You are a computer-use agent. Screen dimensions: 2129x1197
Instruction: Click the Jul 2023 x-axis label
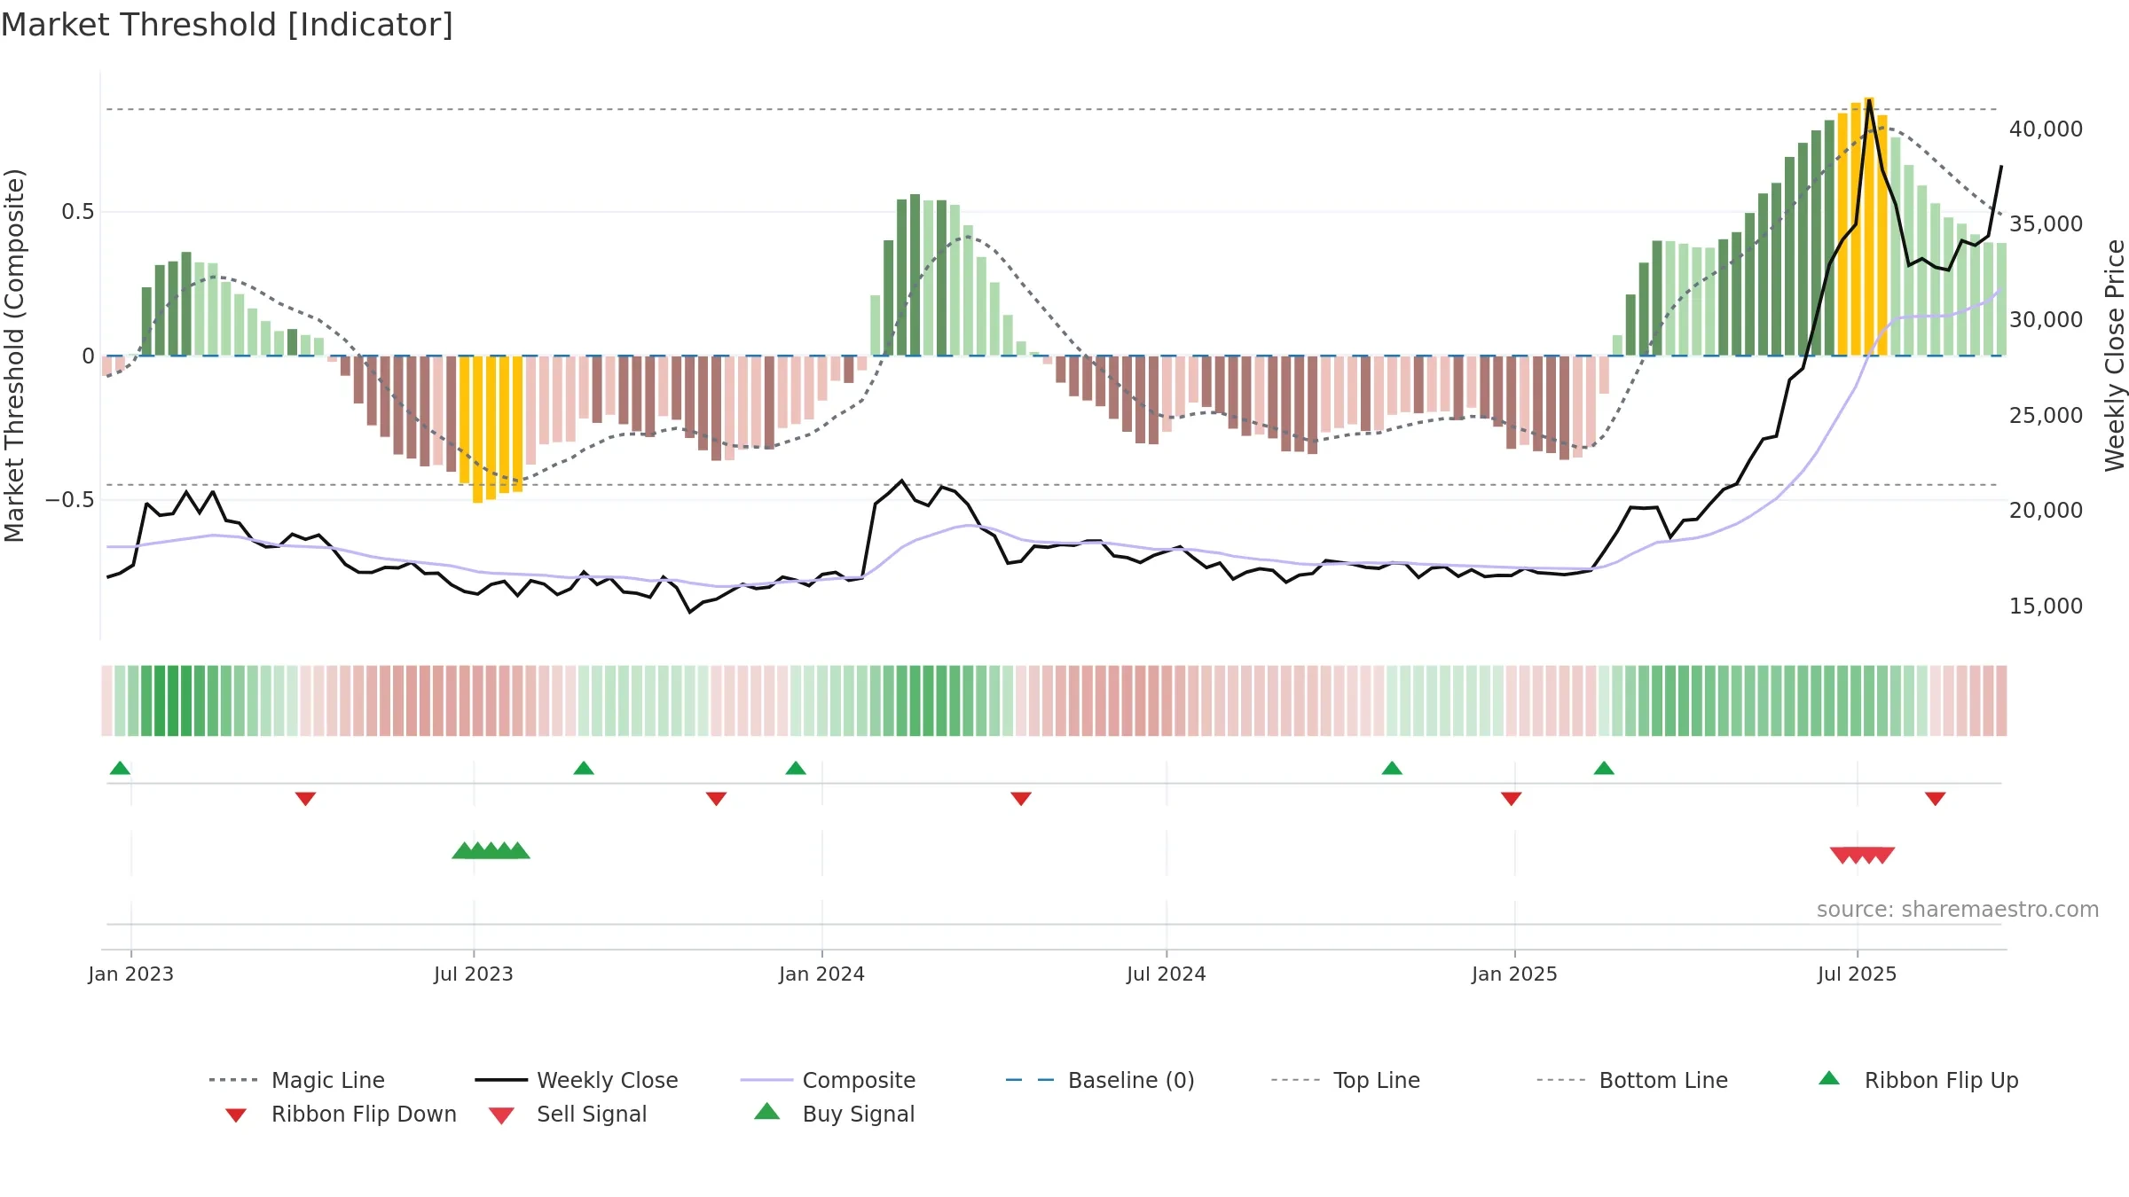pyautogui.click(x=474, y=974)
